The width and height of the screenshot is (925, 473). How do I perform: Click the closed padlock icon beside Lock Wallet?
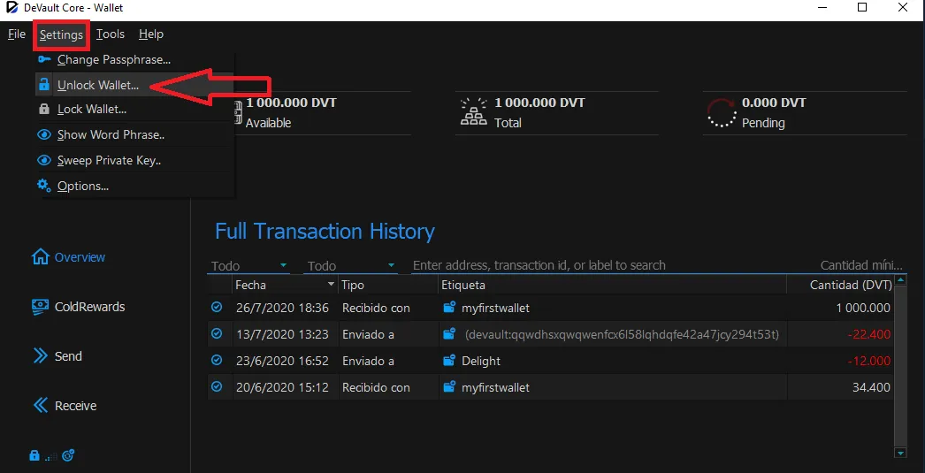(x=43, y=109)
